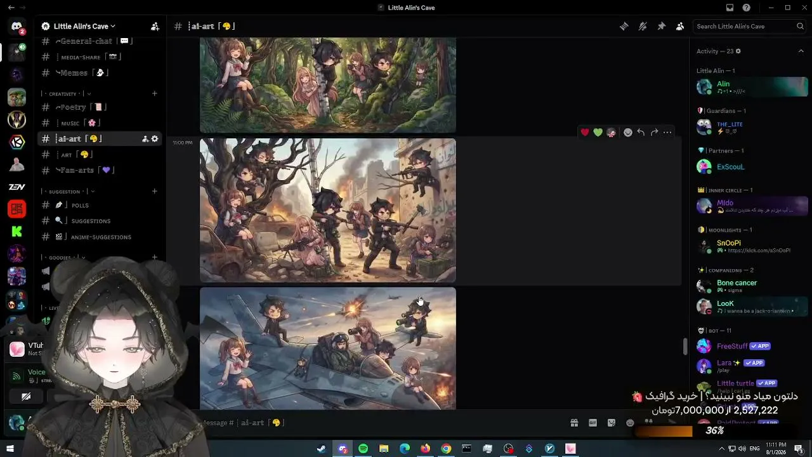Open Google Chrome from the taskbar
The image size is (812, 457).
tap(446, 449)
